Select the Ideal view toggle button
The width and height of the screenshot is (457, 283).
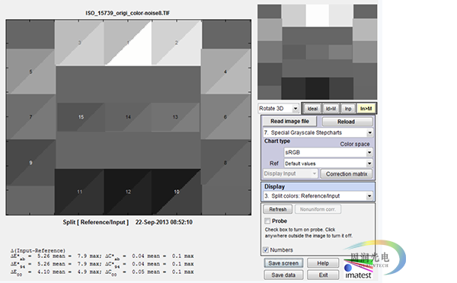(312, 109)
